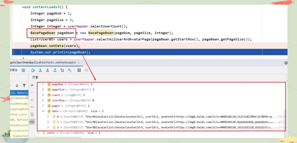
Task: Expand the count variable node
Action: point(43,95)
